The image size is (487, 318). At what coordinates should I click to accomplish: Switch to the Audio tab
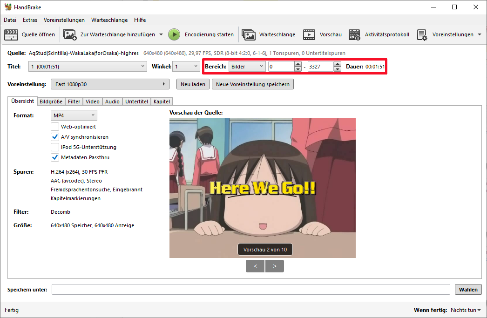112,101
